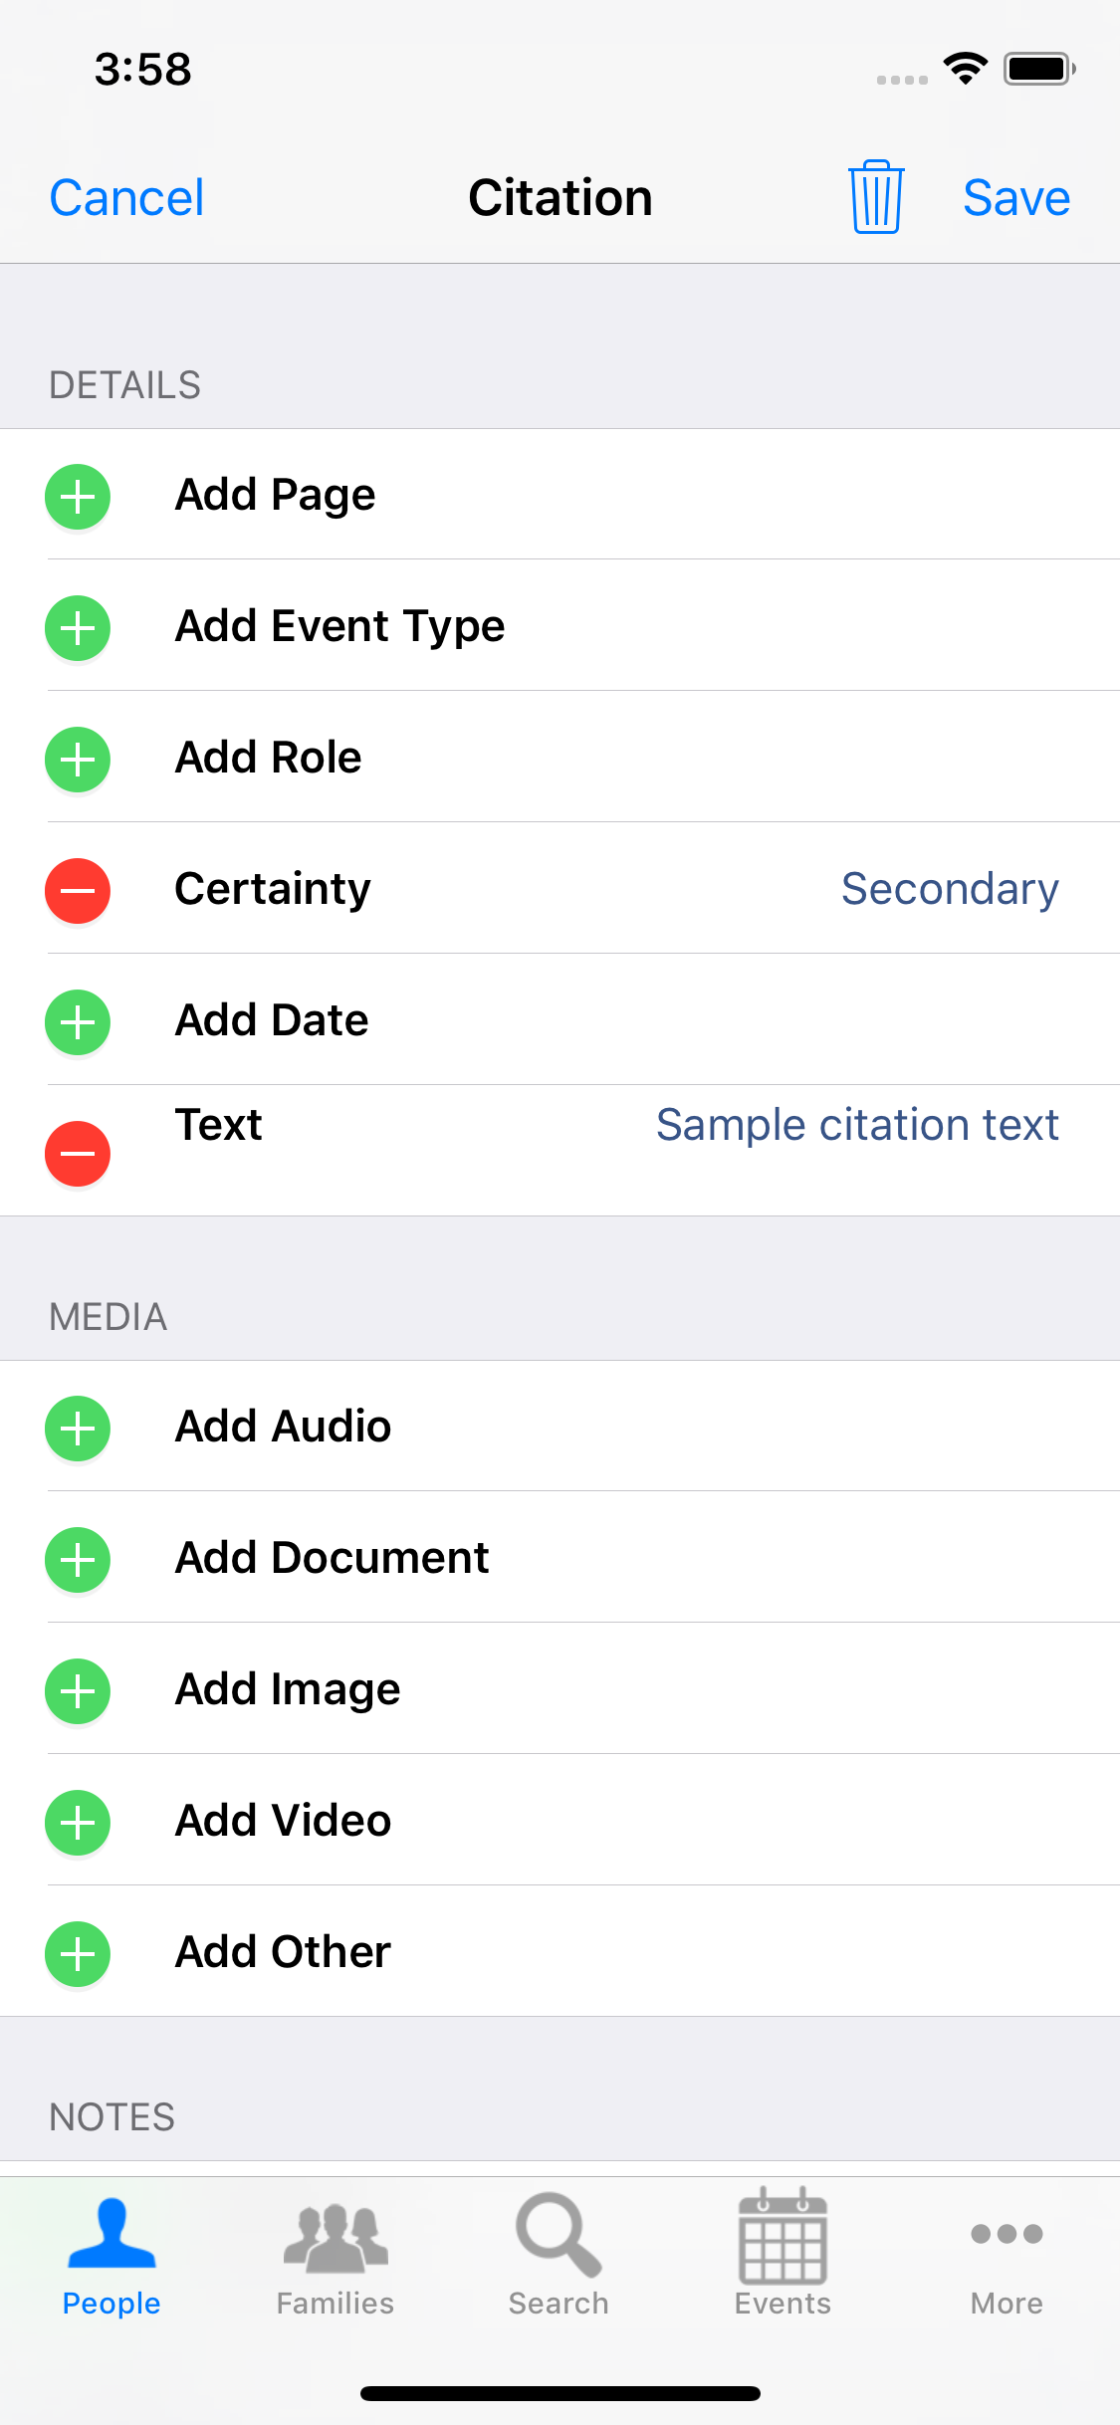This screenshot has height=2425, width=1120.
Task: Tap the Add Other media row
Action: point(284,1952)
